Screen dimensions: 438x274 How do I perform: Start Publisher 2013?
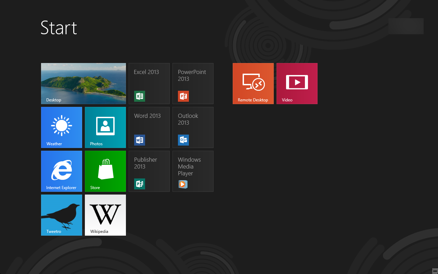(x=149, y=171)
